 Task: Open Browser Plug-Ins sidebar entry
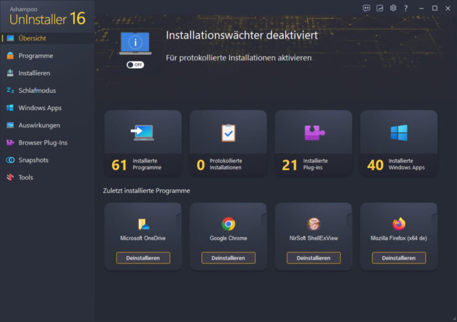(x=47, y=142)
